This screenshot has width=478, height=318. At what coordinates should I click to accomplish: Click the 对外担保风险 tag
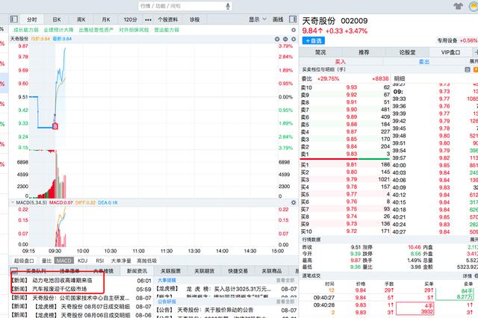tap(134, 30)
